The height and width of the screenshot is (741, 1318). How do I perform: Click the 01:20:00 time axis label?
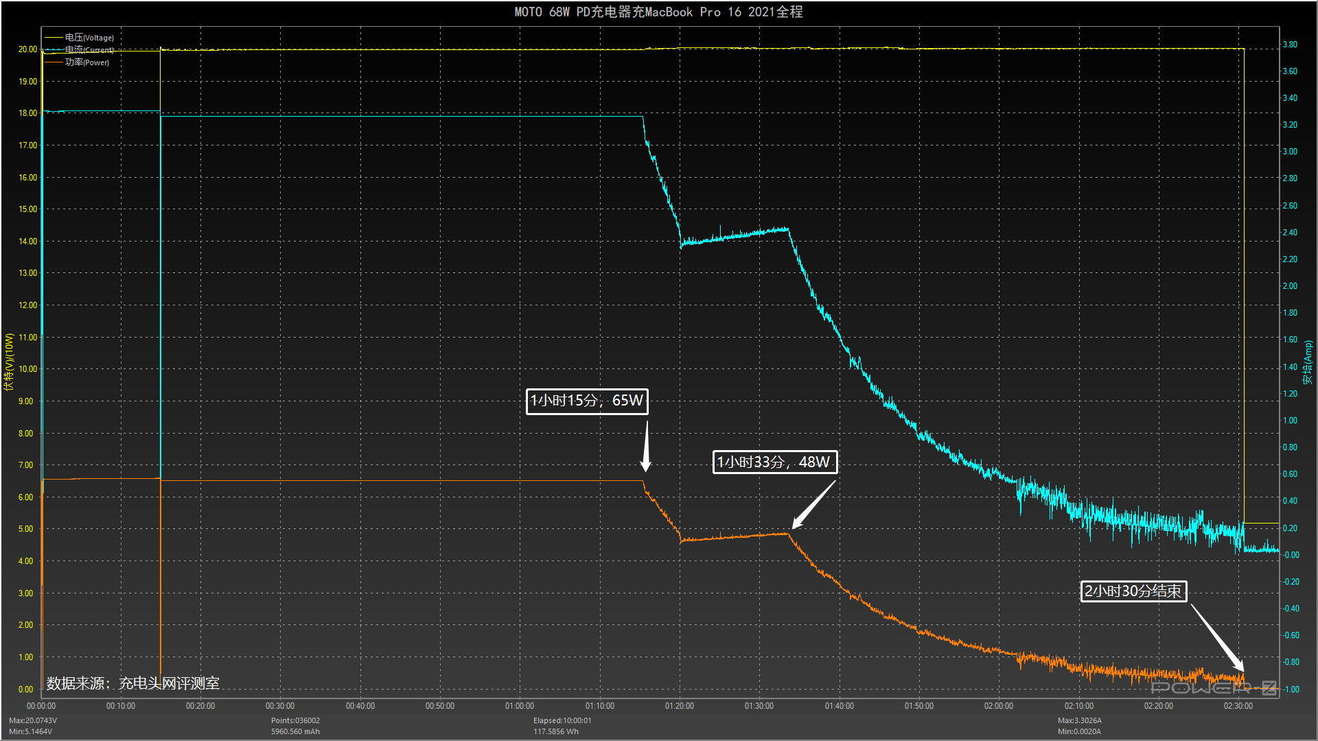(x=680, y=706)
